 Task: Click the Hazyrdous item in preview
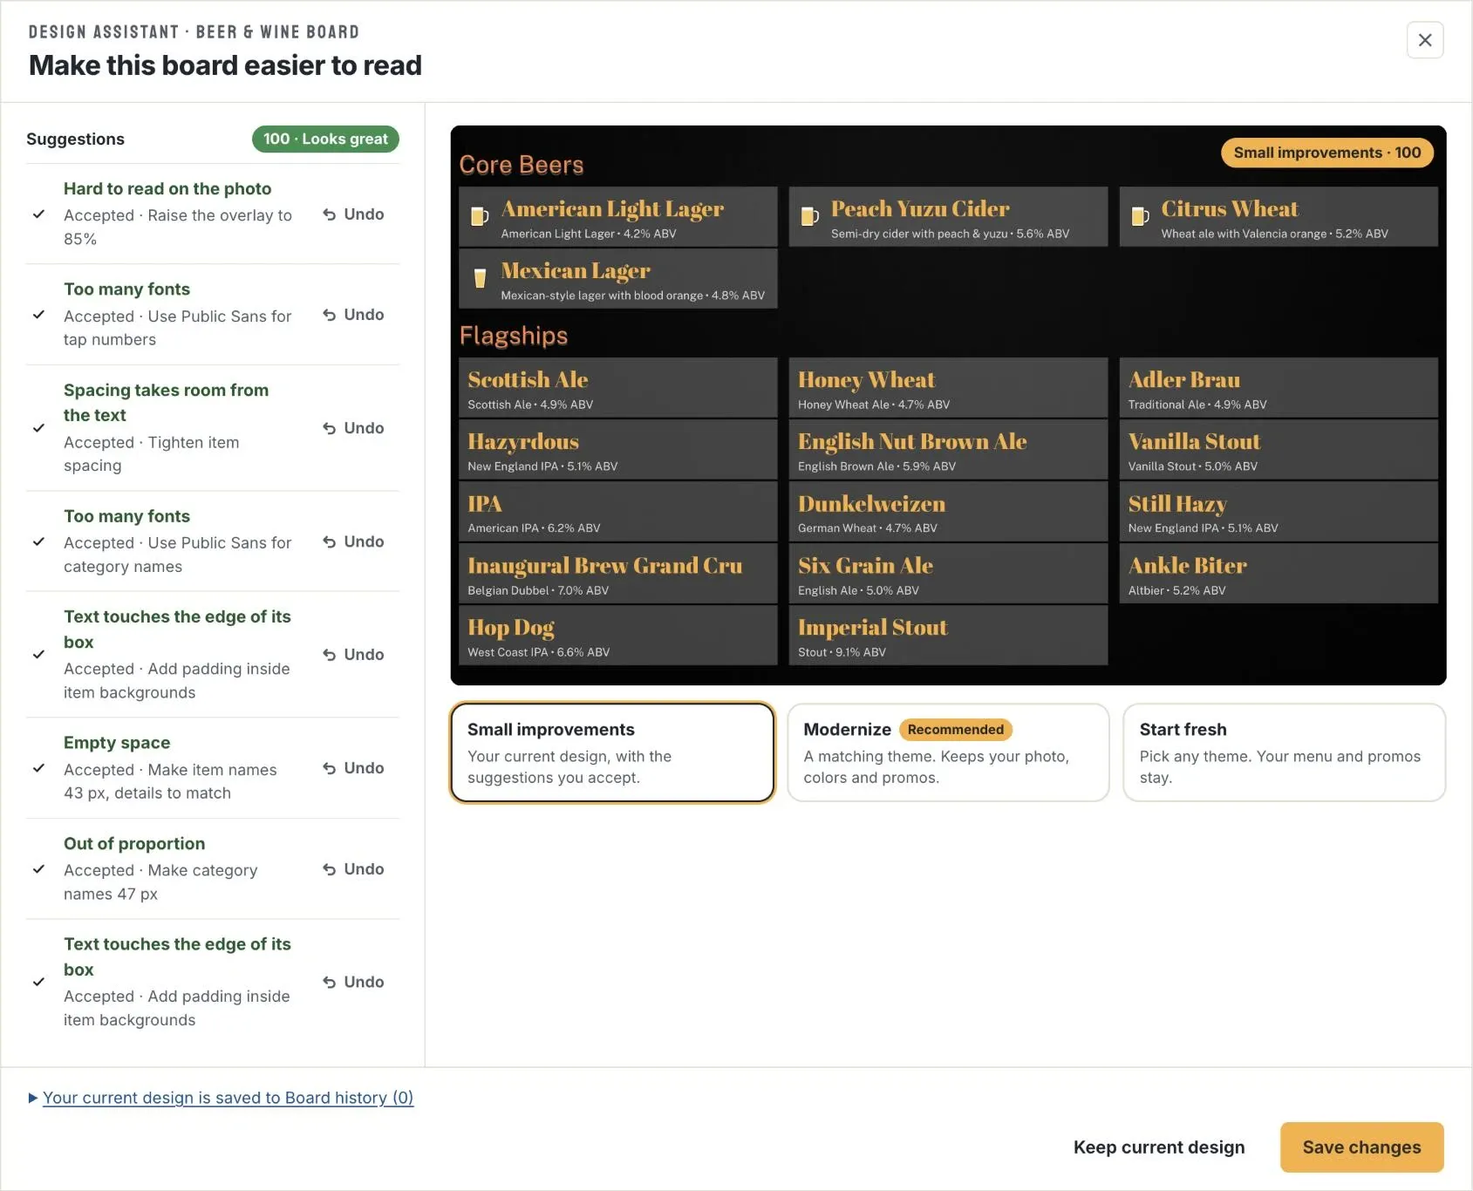pos(617,450)
